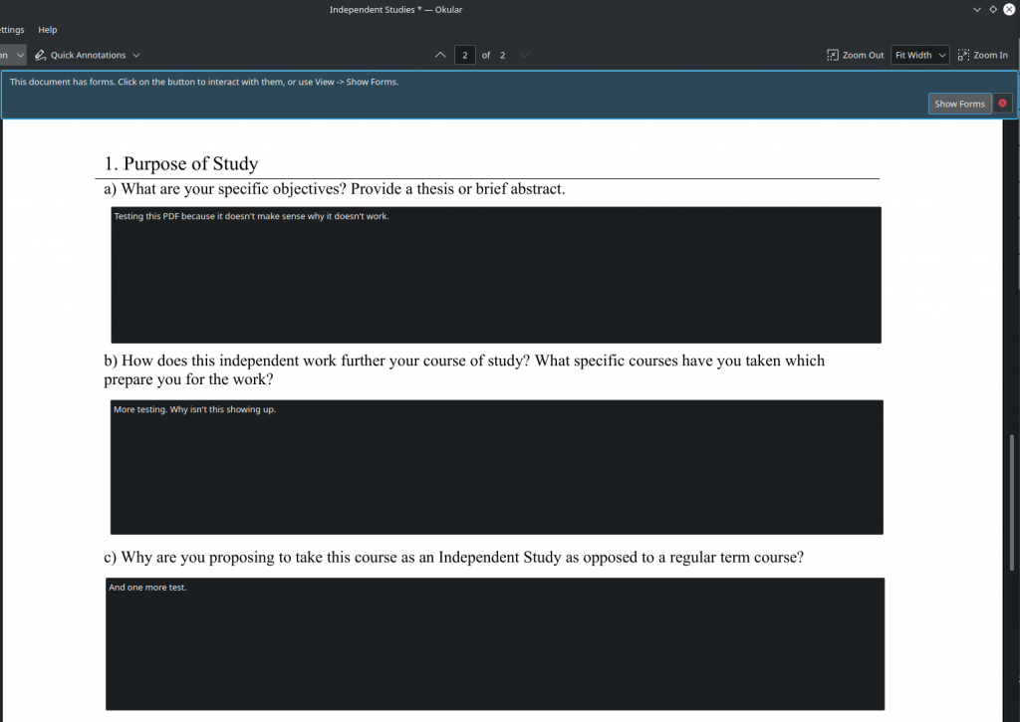Click the 'What are your specific objectives?' question
Viewport: 1020px width, 722px height.
[335, 189]
